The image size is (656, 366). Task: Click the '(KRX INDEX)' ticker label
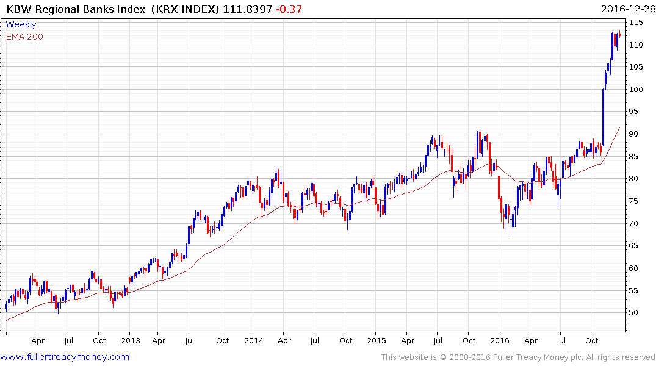pyautogui.click(x=186, y=9)
